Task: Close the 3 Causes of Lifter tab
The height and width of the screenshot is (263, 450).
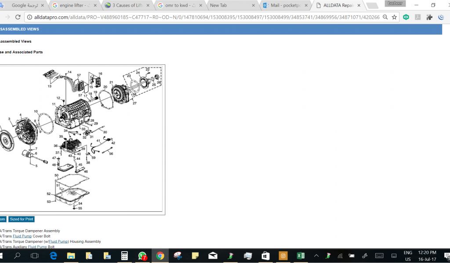Action: click(x=148, y=5)
